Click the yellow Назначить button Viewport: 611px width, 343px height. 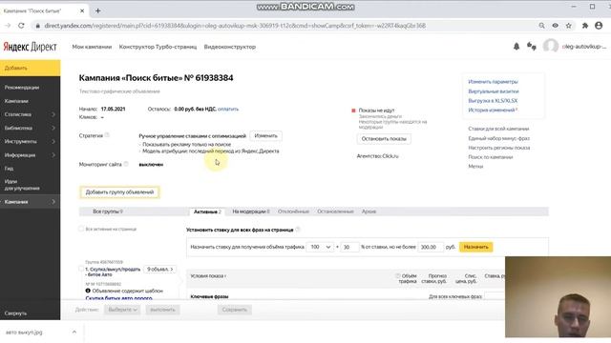475,247
